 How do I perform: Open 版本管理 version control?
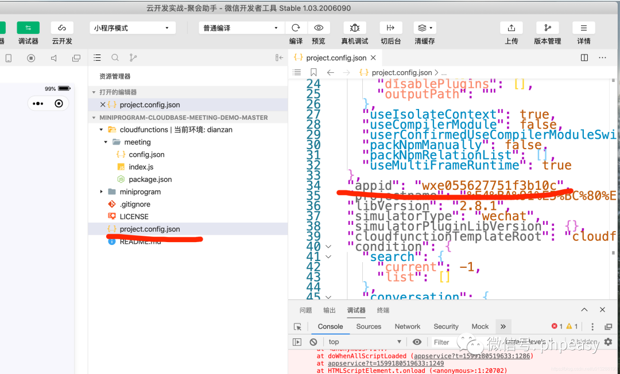point(548,28)
